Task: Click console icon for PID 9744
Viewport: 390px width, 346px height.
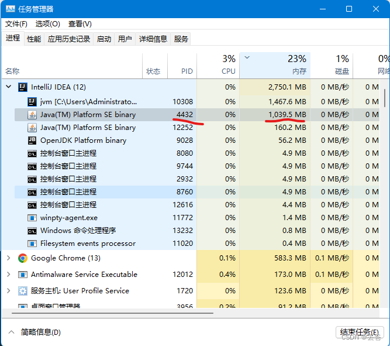Action: (x=32, y=166)
